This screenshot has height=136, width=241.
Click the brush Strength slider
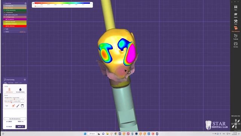click(14, 99)
